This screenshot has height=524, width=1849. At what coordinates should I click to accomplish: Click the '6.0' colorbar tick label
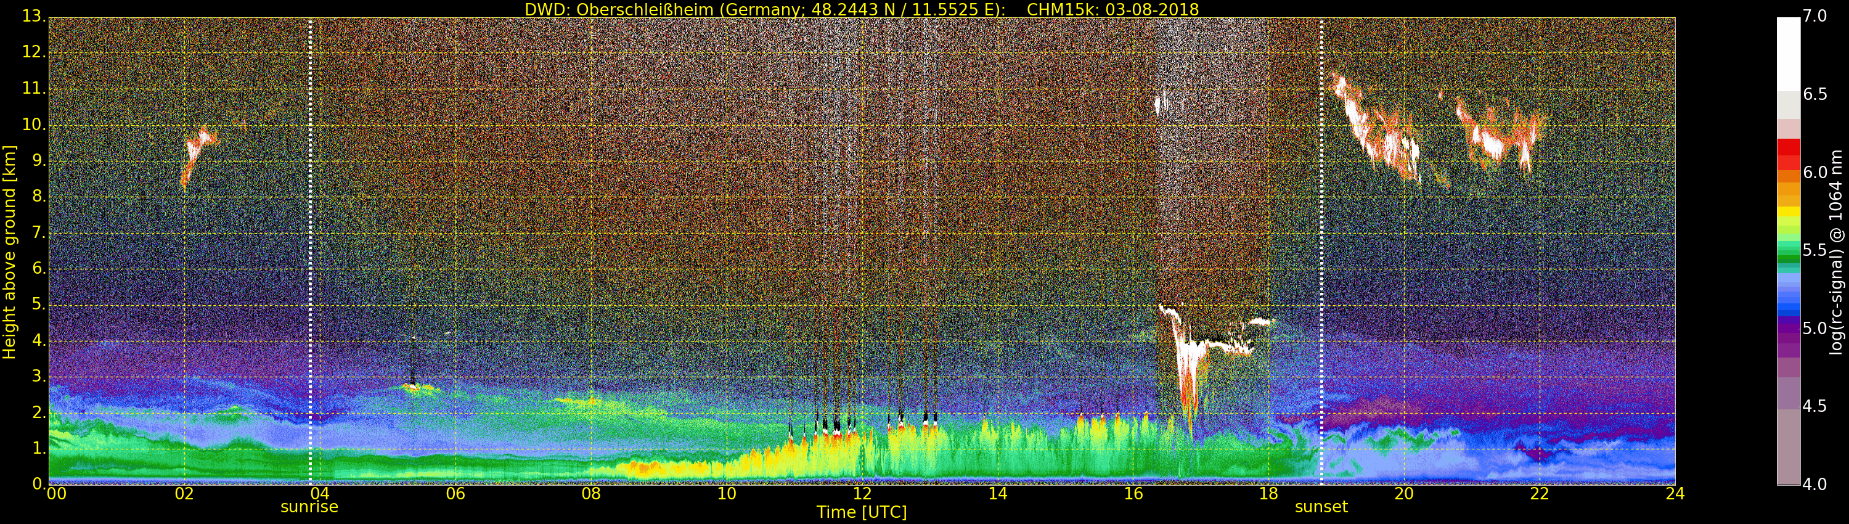coord(1814,172)
